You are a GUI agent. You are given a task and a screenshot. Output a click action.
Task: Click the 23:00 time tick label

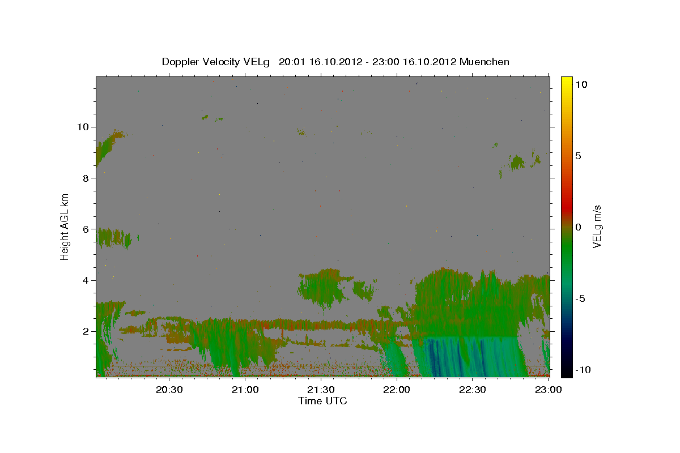click(x=549, y=390)
